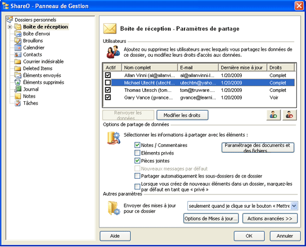The height and width of the screenshot is (247, 306).
Task: Open Paramétrage des documents et des fichiers
Action: click(258, 148)
